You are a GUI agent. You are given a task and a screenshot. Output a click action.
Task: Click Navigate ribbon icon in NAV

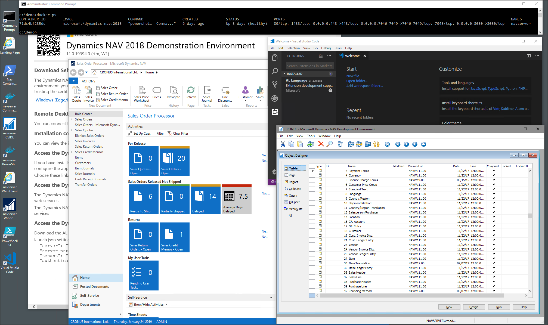[x=174, y=92]
